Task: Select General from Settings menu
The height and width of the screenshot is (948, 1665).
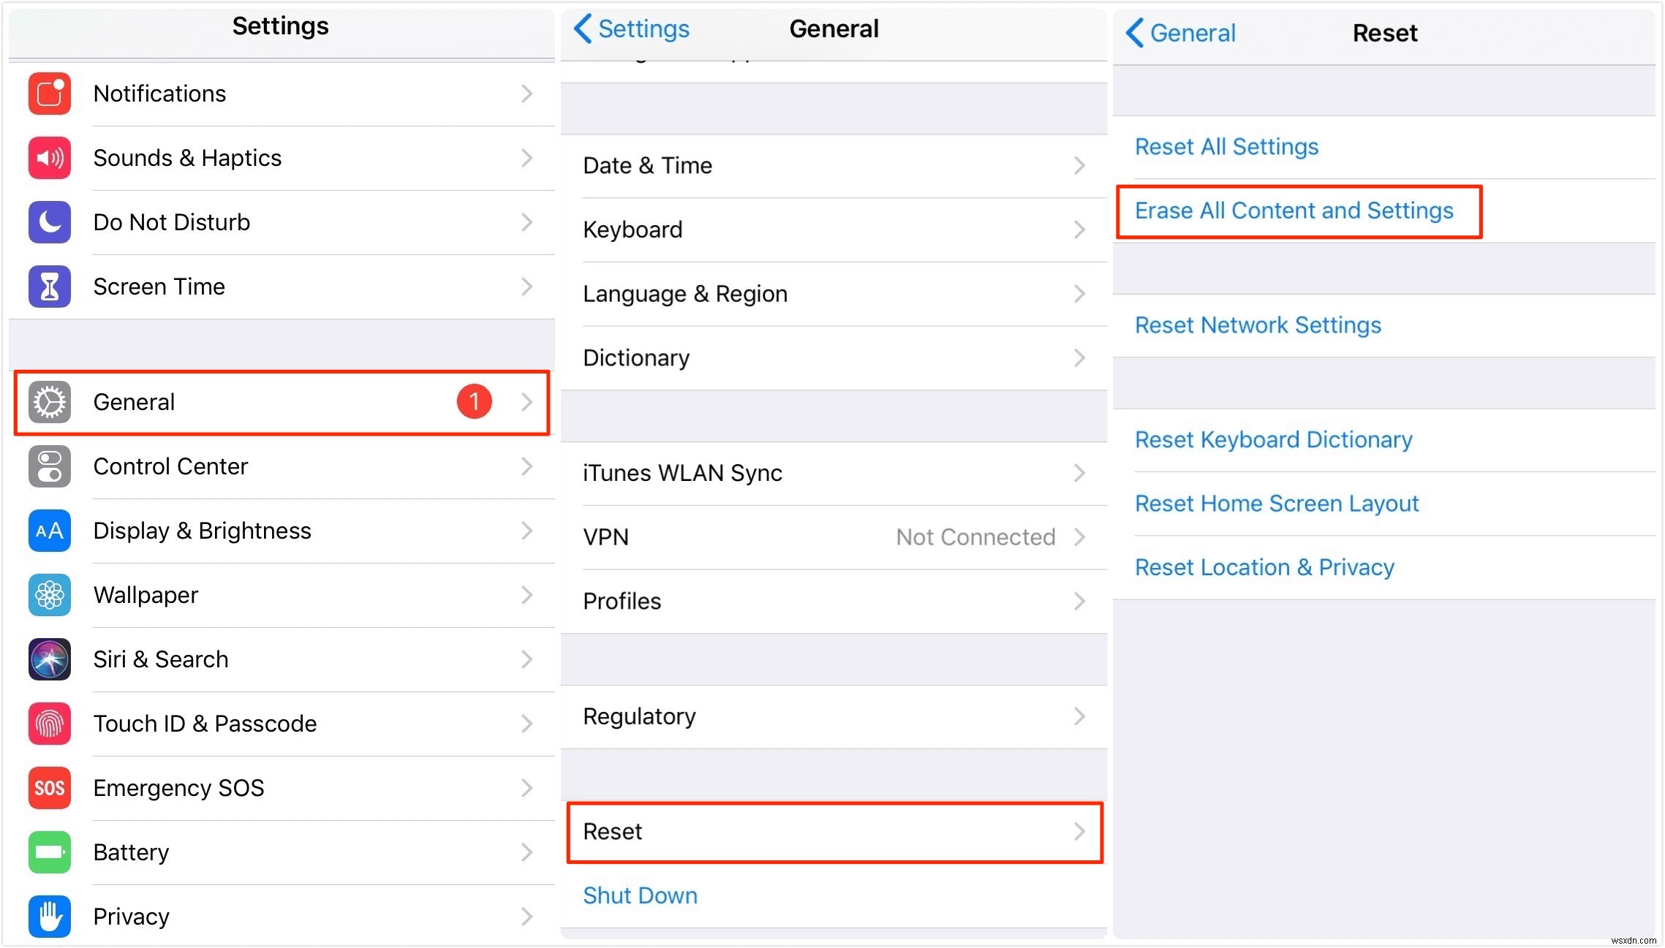Action: (x=282, y=401)
